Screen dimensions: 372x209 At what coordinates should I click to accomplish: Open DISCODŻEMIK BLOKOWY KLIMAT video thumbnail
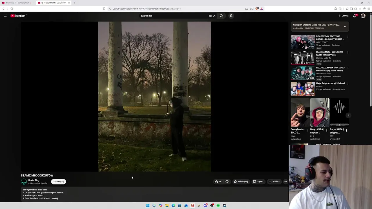303,42
